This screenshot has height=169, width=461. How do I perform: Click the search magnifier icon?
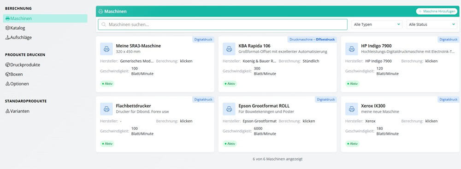pos(103,25)
